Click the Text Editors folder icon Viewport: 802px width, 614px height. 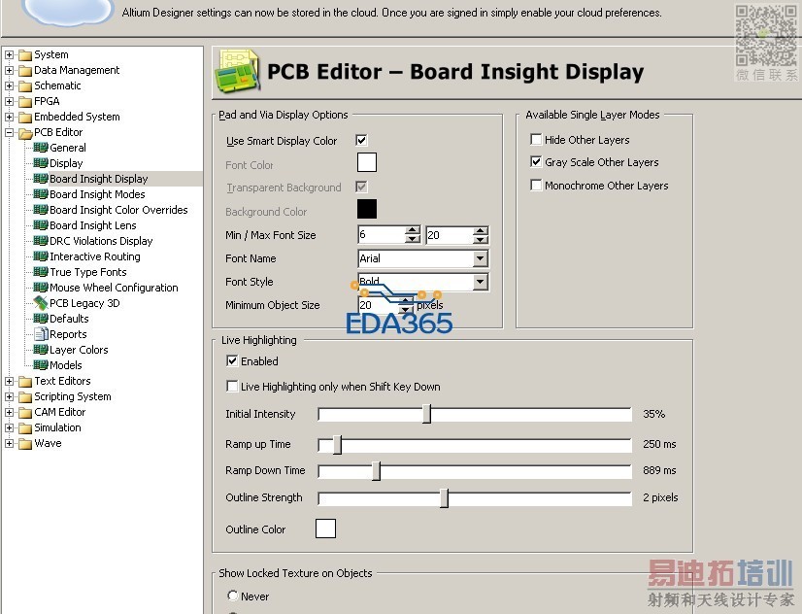coord(25,381)
